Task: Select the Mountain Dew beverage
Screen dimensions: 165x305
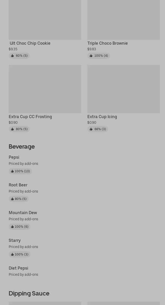Action: click(x=23, y=213)
